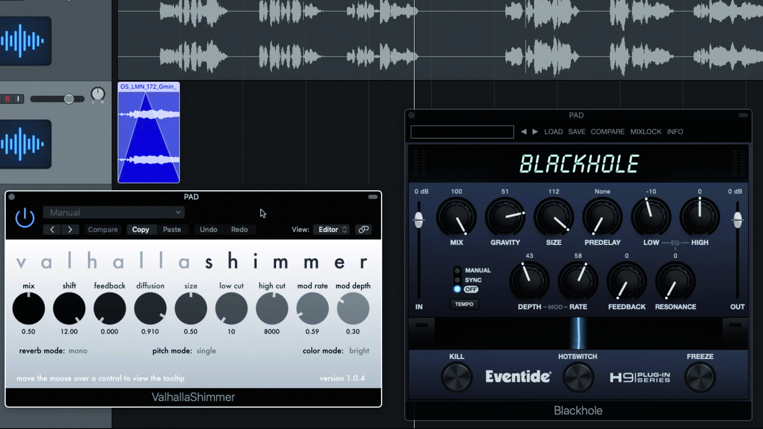Change color mode bright selector
763x429 pixels.
[359, 351]
